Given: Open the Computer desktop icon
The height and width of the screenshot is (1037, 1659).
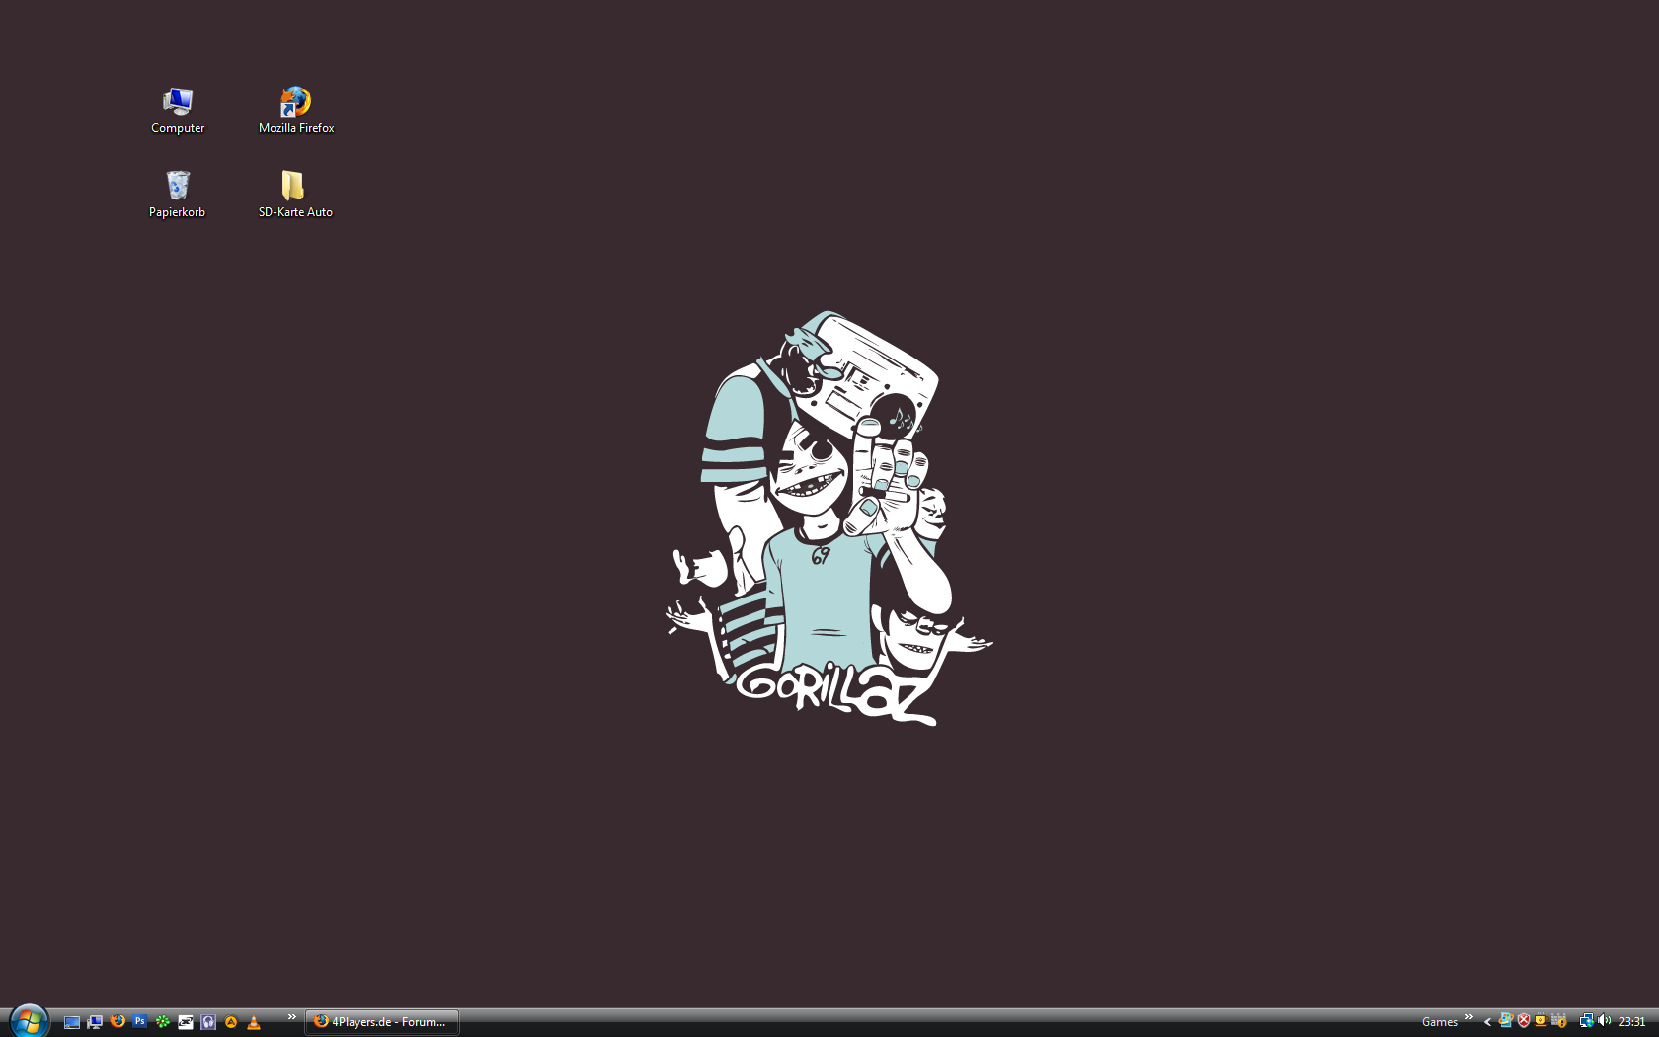Looking at the screenshot, I should click(178, 111).
